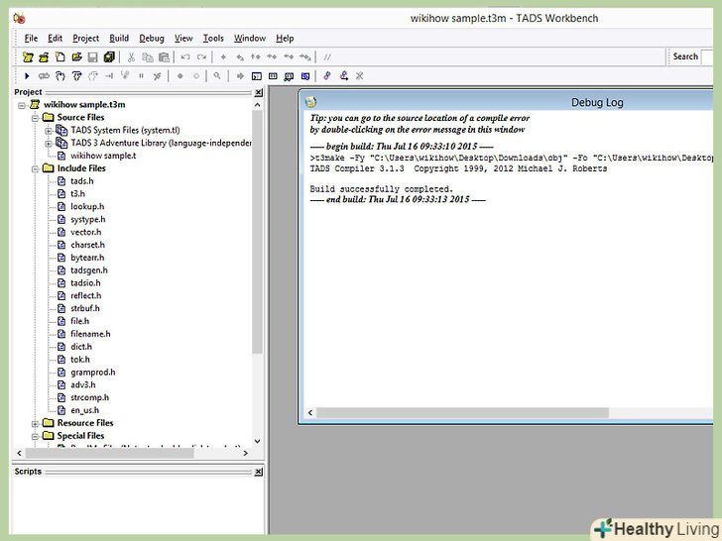The height and width of the screenshot is (541, 722).
Task: Click the Save floppy disk icon
Action: [92, 57]
